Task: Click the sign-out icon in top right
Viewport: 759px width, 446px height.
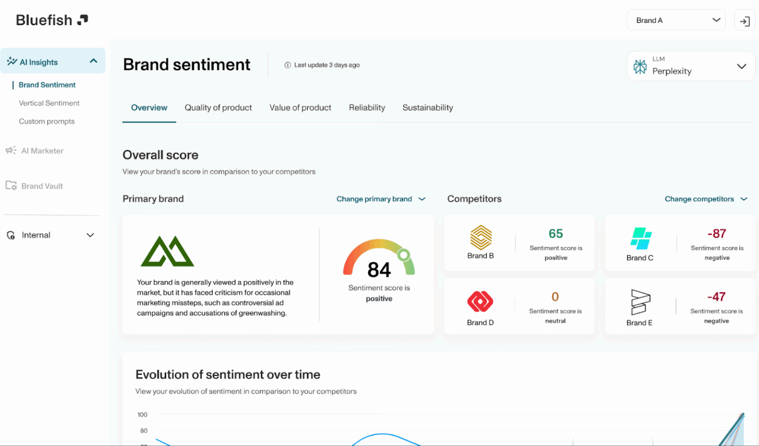Action: click(x=745, y=20)
